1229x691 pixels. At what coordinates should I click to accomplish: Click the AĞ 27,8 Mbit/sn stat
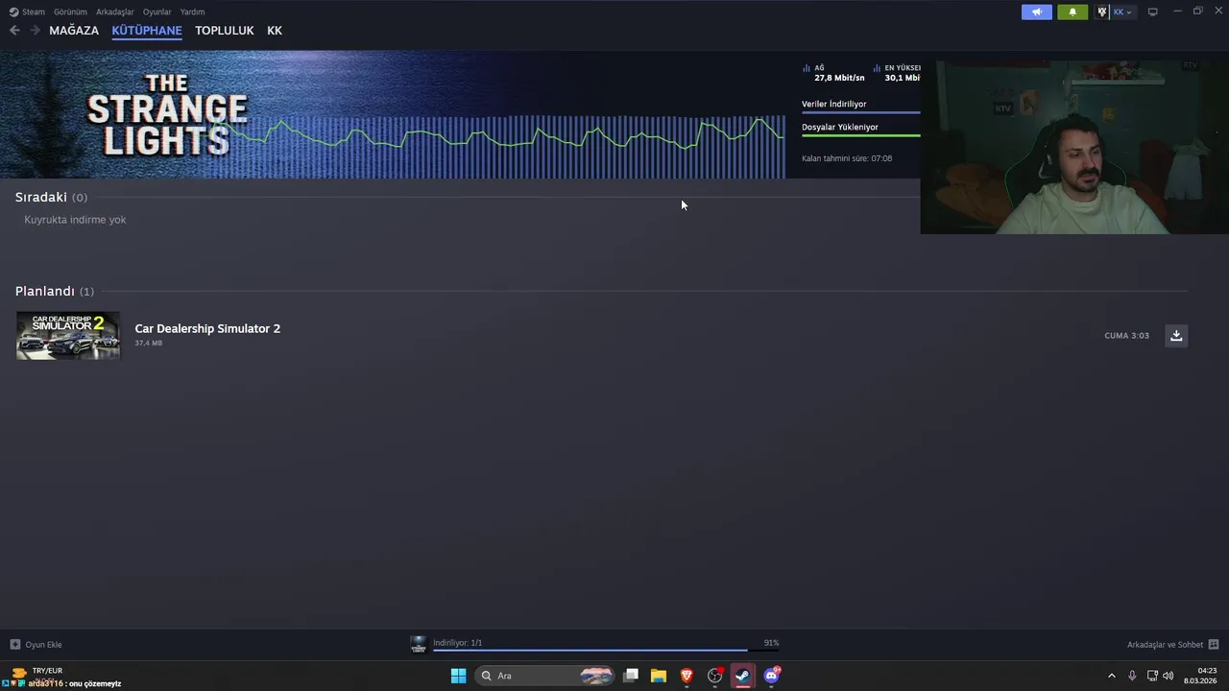pos(833,73)
